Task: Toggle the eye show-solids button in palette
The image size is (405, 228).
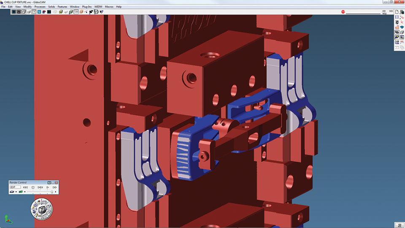Action: 397,32
